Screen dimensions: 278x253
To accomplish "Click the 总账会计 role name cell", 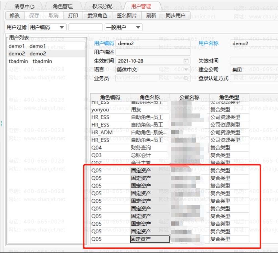I will [x=150, y=155].
